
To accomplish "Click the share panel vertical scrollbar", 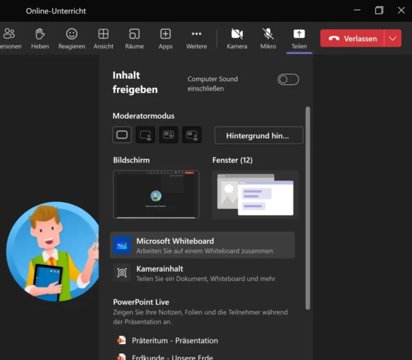I will (308, 206).
